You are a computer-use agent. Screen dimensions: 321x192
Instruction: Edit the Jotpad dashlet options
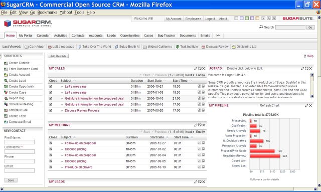pyautogui.click(x=302, y=68)
